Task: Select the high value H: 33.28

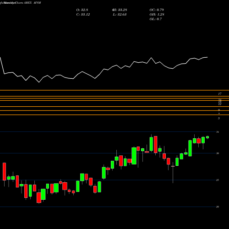Action: coord(120,10)
